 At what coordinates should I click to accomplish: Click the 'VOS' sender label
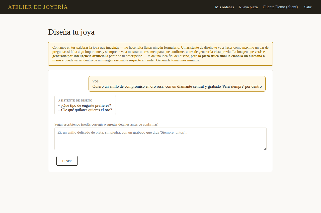pyautogui.click(x=96, y=81)
